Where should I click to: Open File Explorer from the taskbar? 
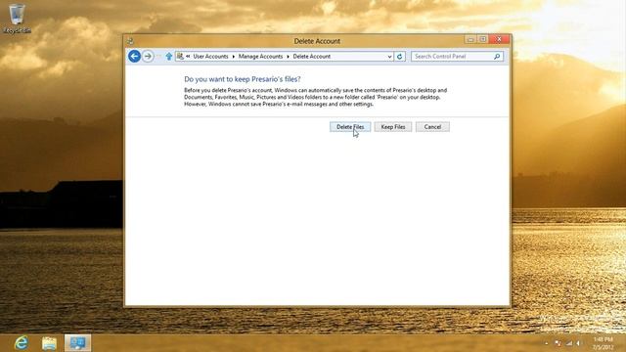[x=49, y=343]
